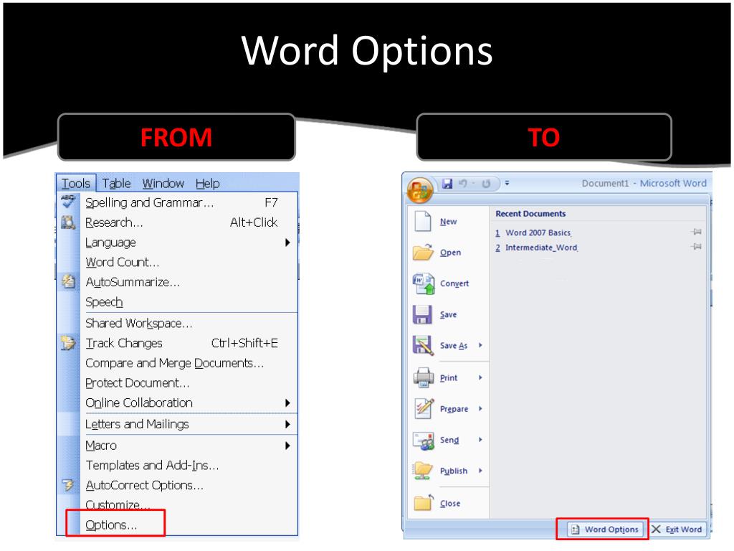Image resolution: width=734 pixels, height=551 pixels.
Task: Click the Send icon
Action: (424, 440)
